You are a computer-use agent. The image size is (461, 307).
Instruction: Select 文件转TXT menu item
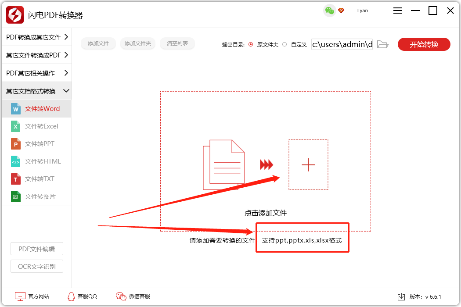click(x=37, y=179)
